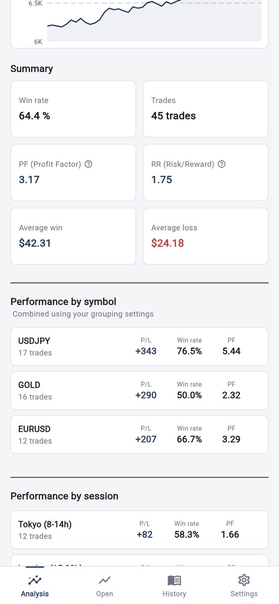This screenshot has width=279, height=604.
Task: Tap the History book icon
Action: tap(174, 580)
